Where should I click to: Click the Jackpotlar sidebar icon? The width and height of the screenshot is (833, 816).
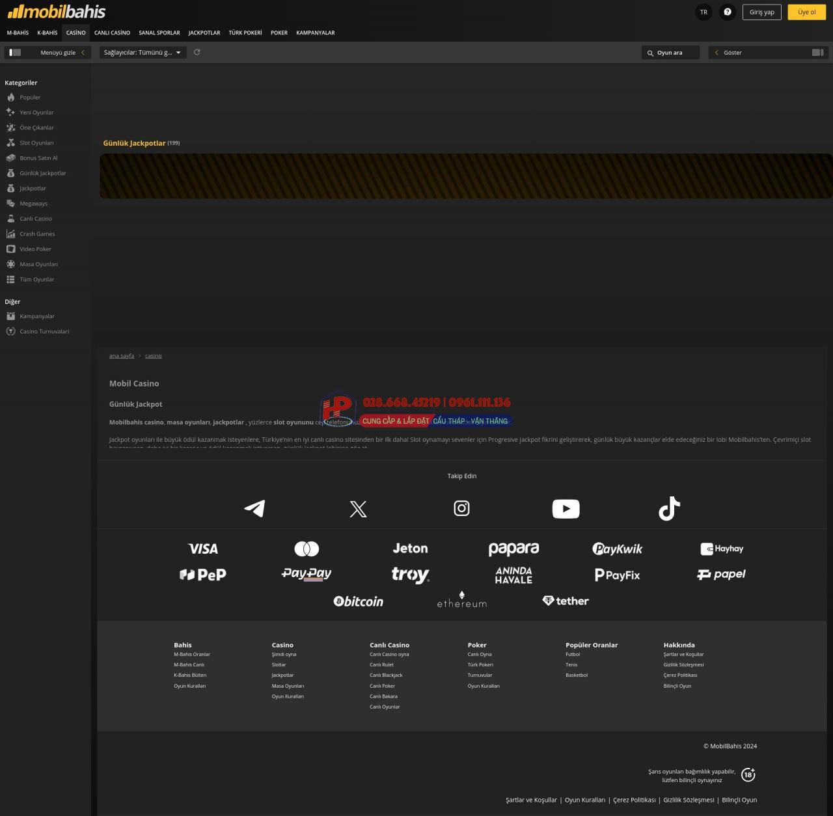click(x=10, y=188)
